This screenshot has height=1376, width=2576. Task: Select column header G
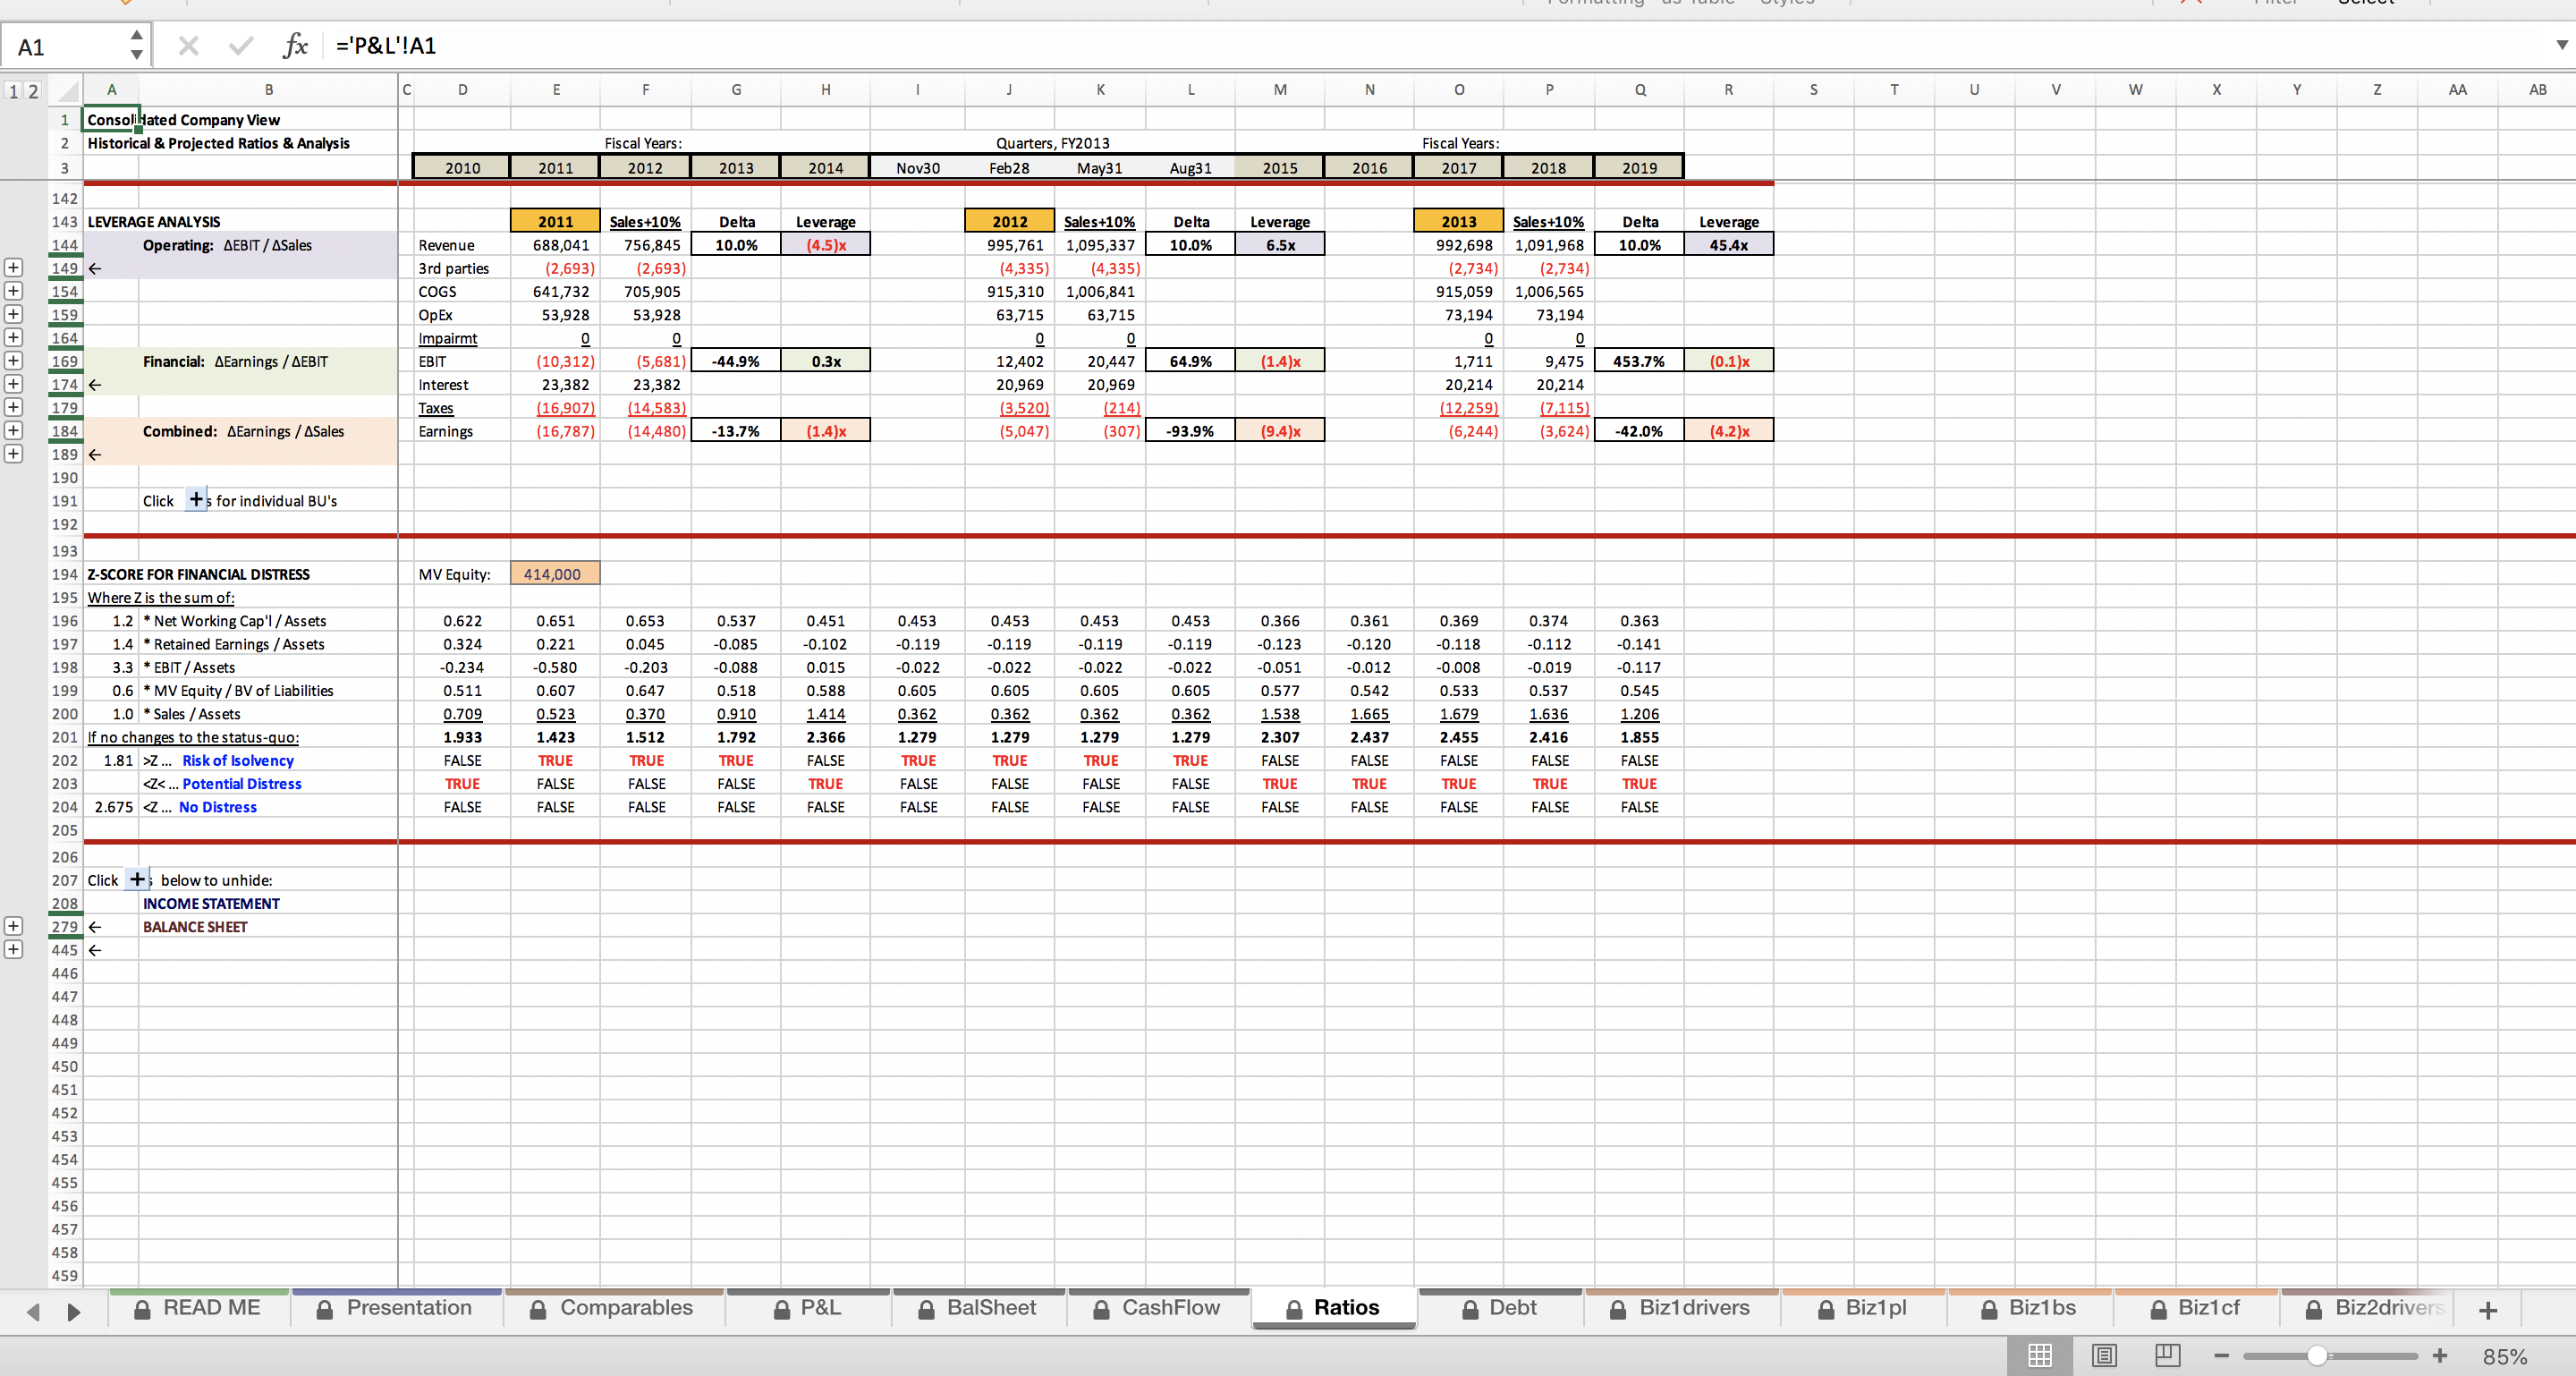(x=736, y=90)
